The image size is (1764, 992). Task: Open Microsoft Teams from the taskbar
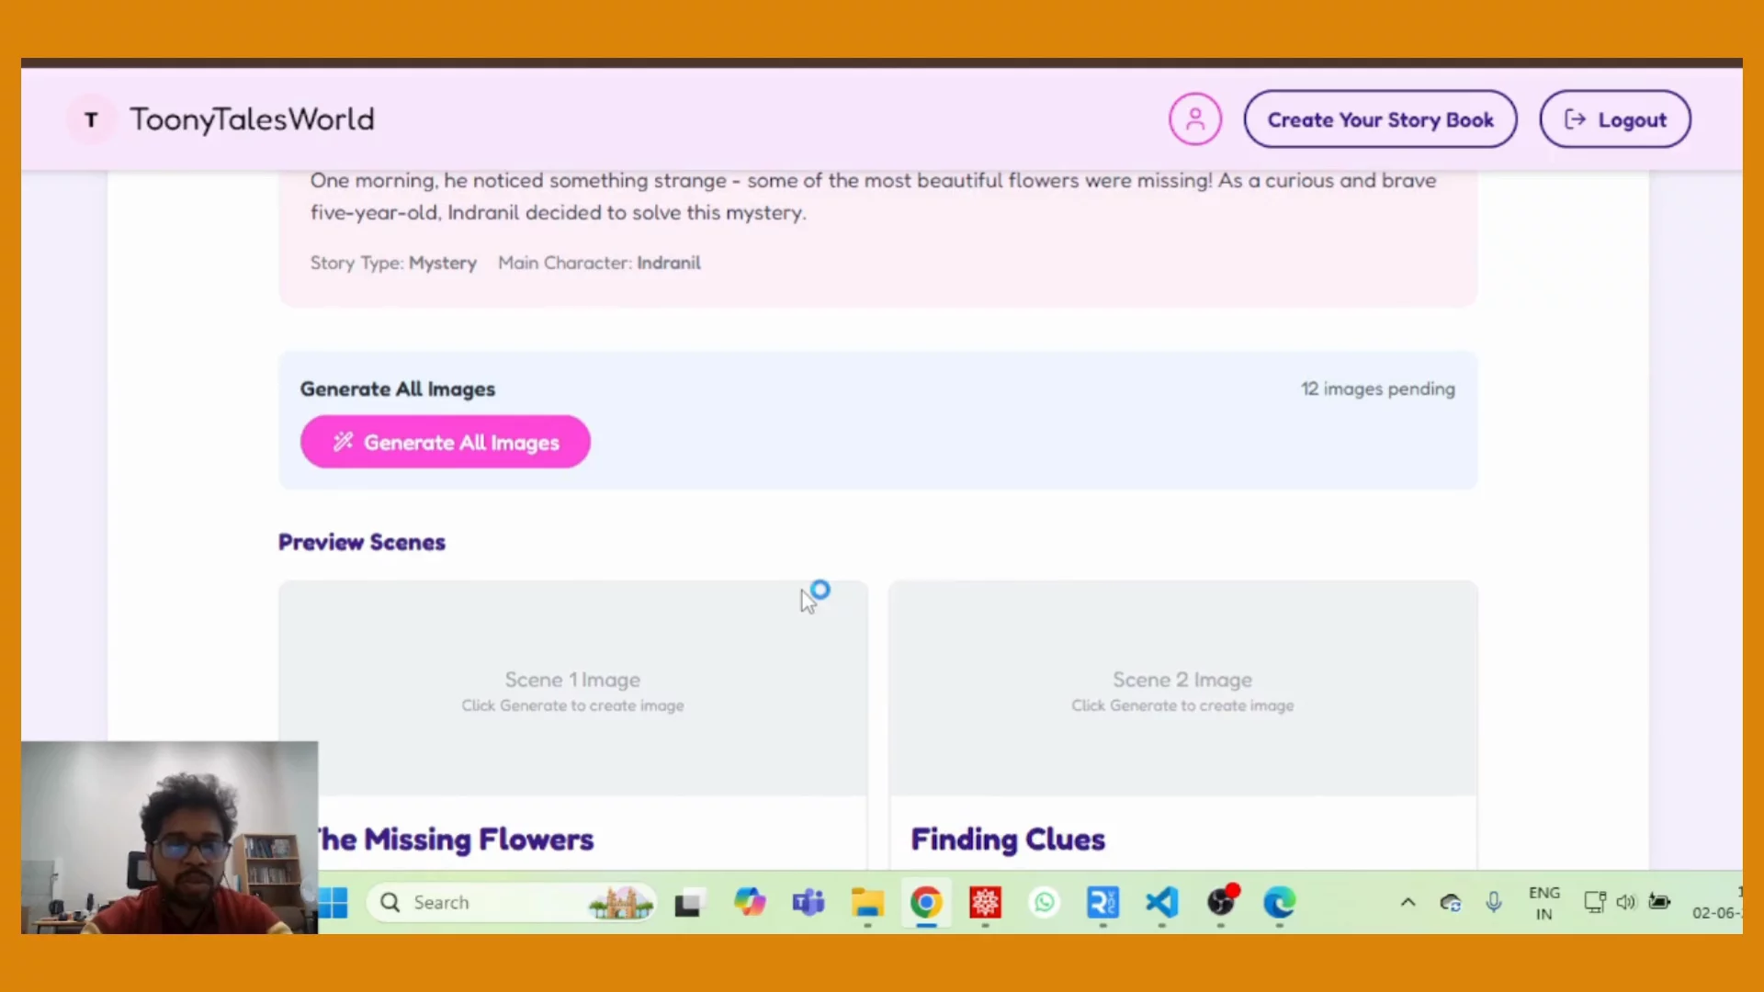click(x=808, y=903)
